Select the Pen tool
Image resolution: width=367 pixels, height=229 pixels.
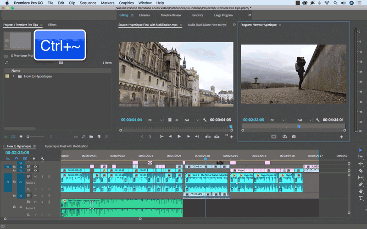(361, 185)
